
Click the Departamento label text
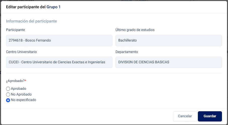tap(127, 52)
